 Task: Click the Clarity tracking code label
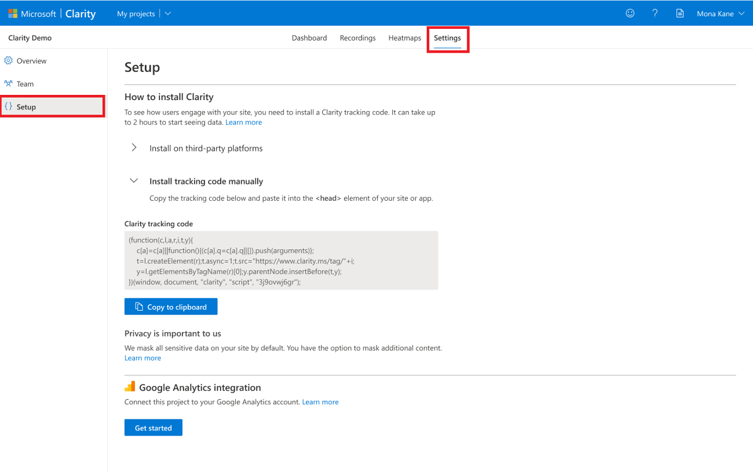click(159, 223)
